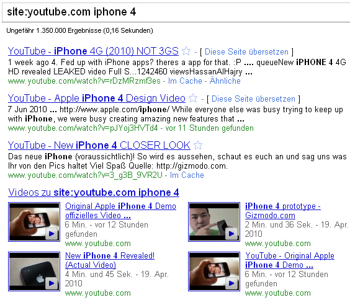This screenshot has height=300, width=350.
Task: Open Videos zu site:youtube.com iphone 4 link
Action: pos(94,192)
